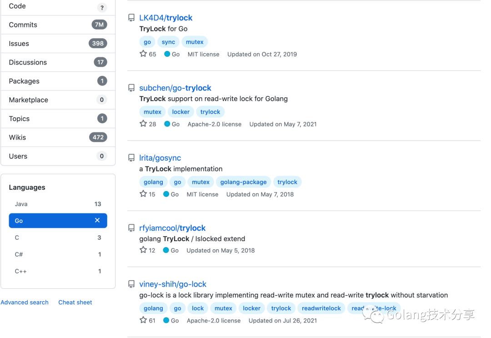Open the viney-shih/go-lock repository
The height and width of the screenshot is (338, 491).
[x=173, y=284]
